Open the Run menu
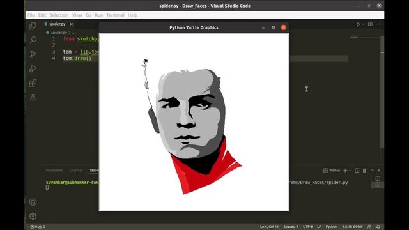 pyautogui.click(x=99, y=15)
